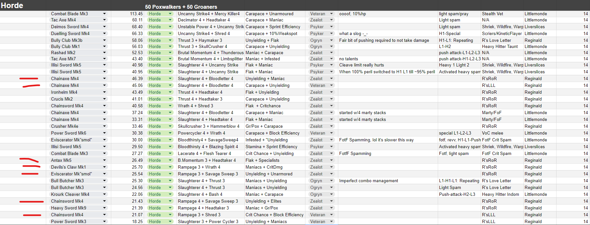The height and width of the screenshot is (225, 590).
Task: Select the 'no talents' note cell
Action: (388, 59)
